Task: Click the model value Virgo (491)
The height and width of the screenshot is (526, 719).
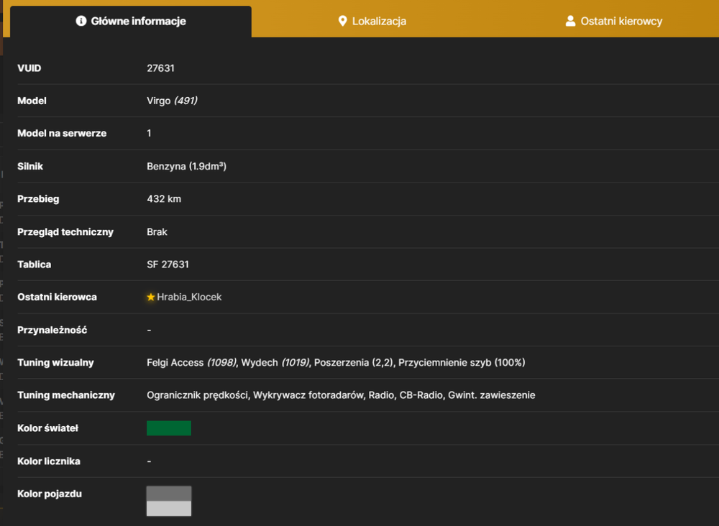Action: 172,101
